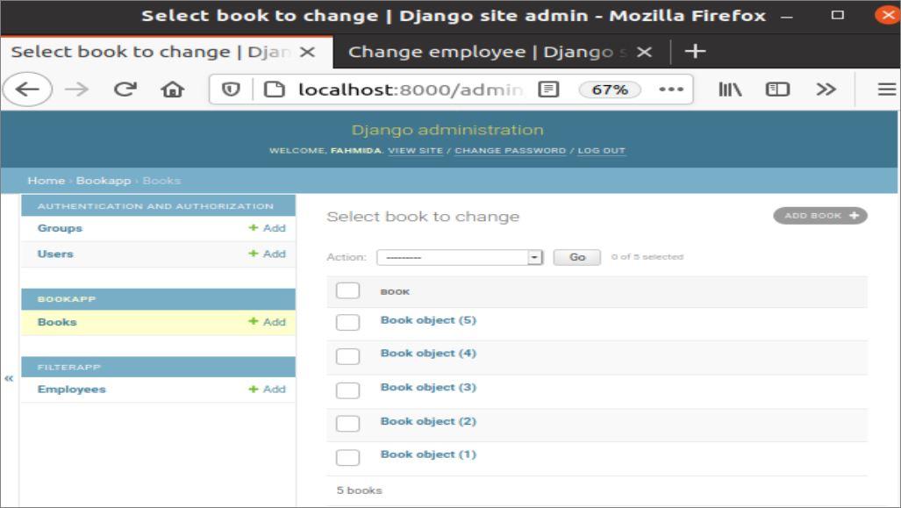
Task: Open Book object (1)
Action: (x=428, y=454)
